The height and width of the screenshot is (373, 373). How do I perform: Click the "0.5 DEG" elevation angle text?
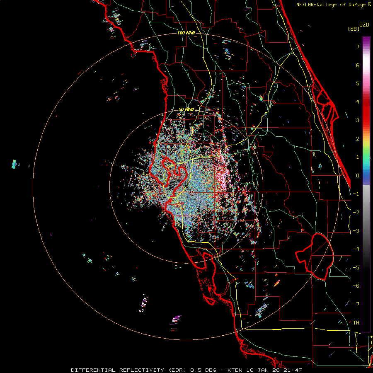click(x=203, y=370)
